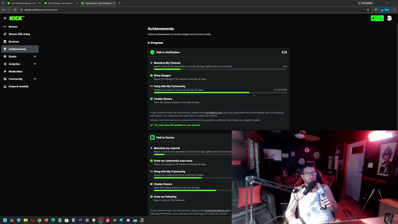Screen dimensions: 398x224
Task: Open Discord from the taskbar
Action: pyautogui.click(x=128, y=220)
